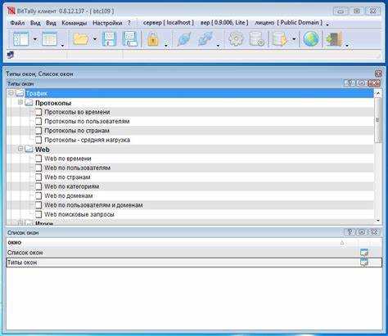
Task: Collapse the Трафик tree node
Action: [x=11, y=93]
